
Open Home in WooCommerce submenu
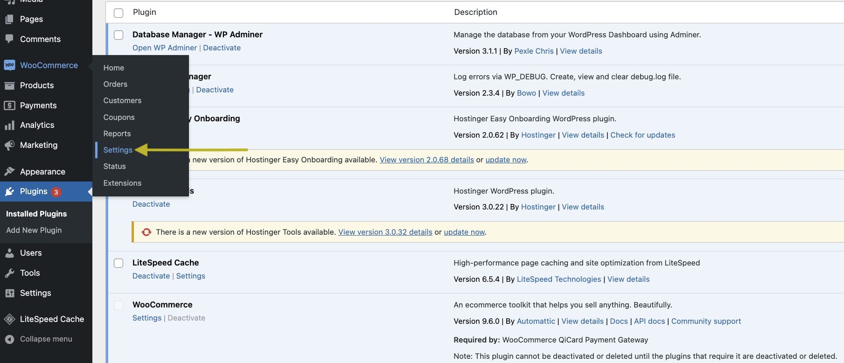[x=114, y=68]
